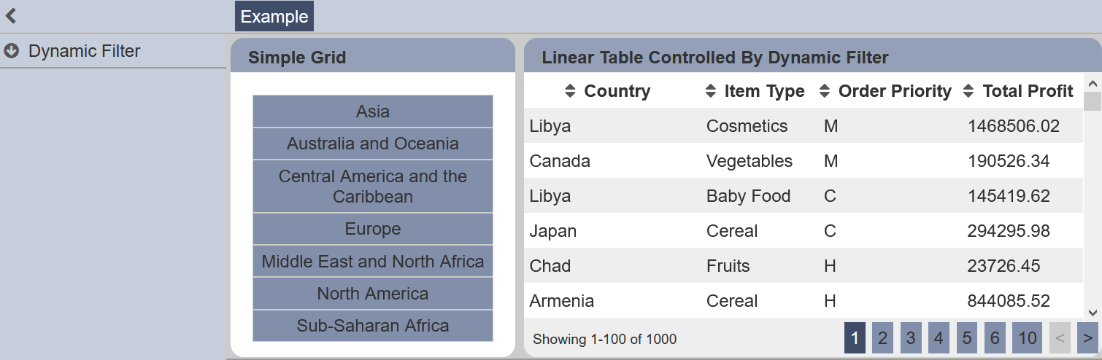
Task: Go to page 3 in the pagination
Action: click(911, 338)
